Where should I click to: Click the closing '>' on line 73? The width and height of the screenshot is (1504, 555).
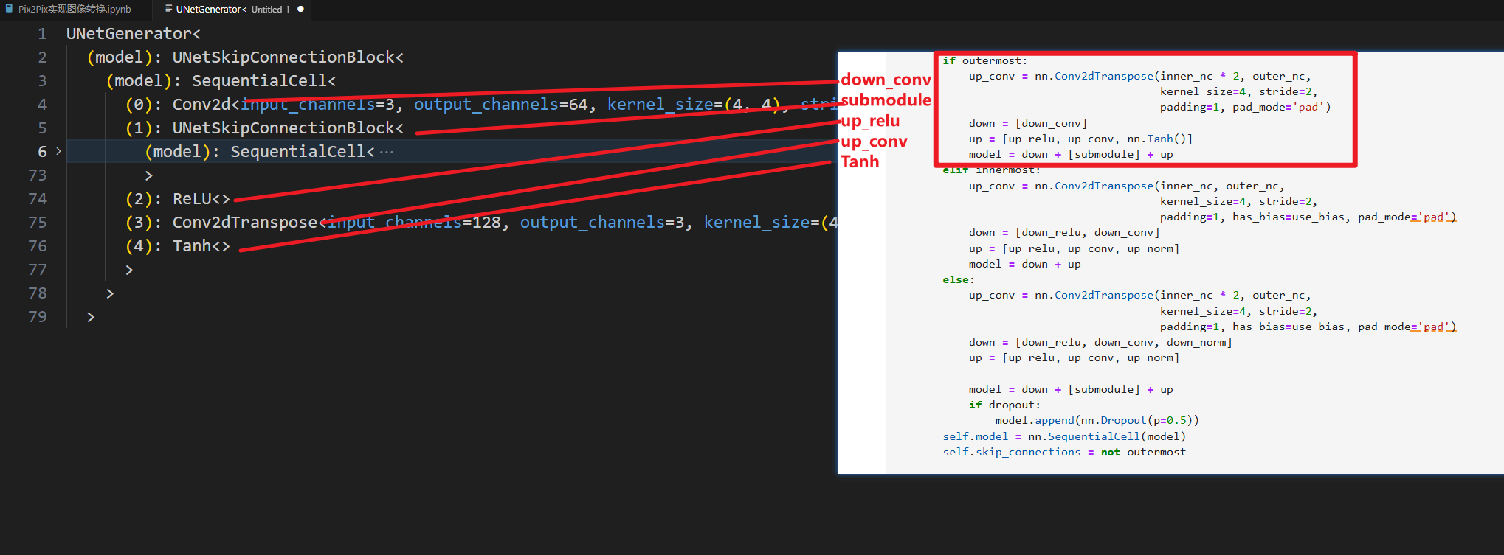tap(149, 175)
